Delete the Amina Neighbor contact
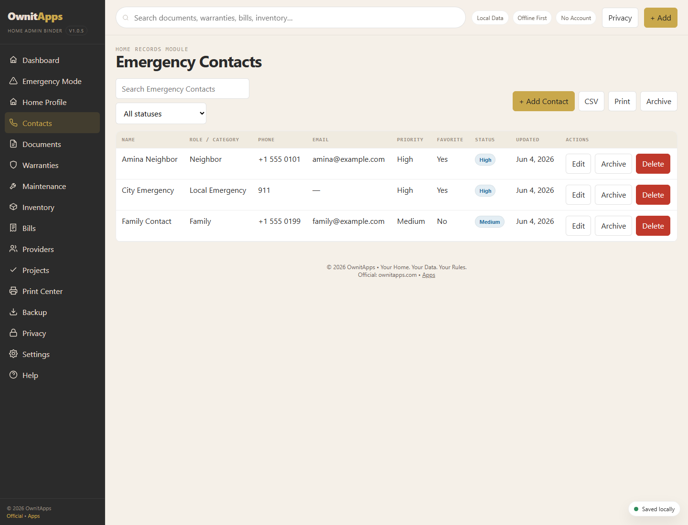 pos(653,164)
